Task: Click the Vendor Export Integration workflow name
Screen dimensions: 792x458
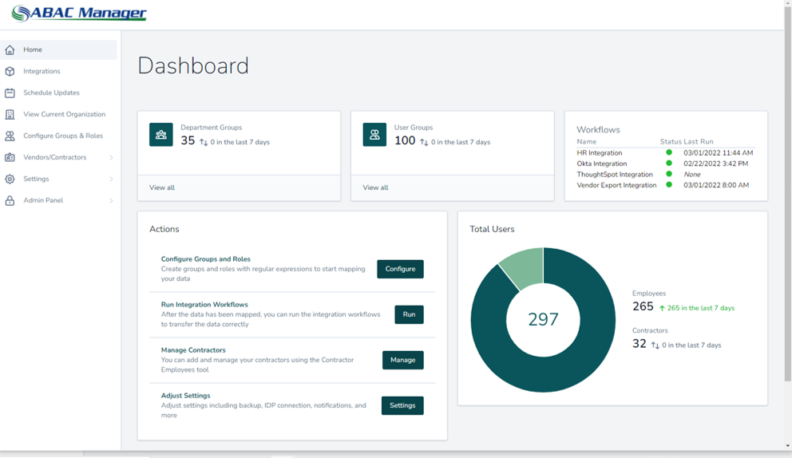Action: point(616,185)
